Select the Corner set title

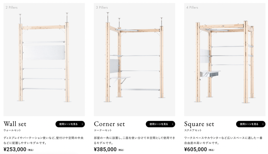110,124
